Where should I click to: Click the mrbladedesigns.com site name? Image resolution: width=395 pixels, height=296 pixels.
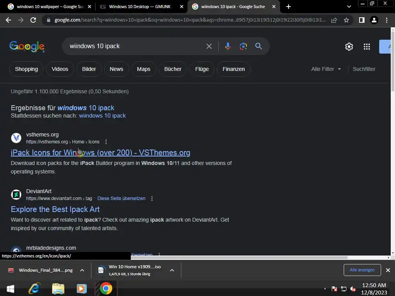tap(51, 248)
